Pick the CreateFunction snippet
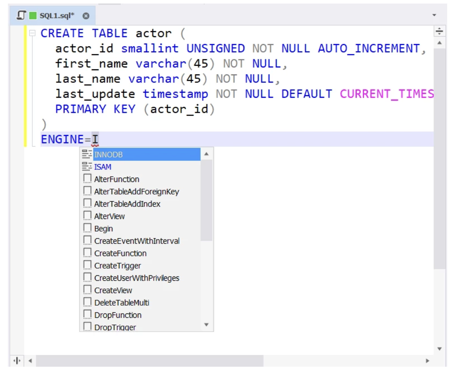 [x=140, y=253]
